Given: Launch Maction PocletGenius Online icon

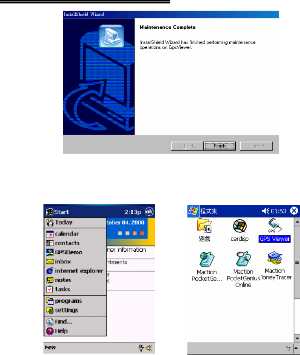Looking at the screenshot, I should pos(243,269).
